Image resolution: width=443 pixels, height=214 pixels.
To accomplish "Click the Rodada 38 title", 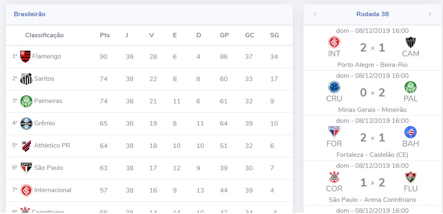I will click(372, 14).
